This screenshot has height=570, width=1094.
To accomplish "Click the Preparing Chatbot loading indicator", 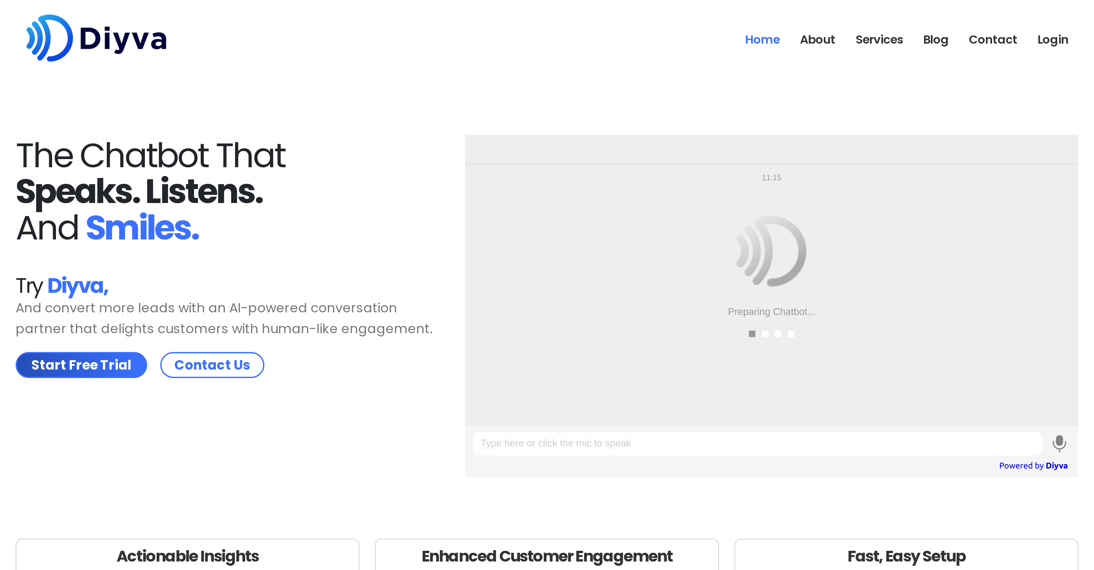I will pos(771,311).
